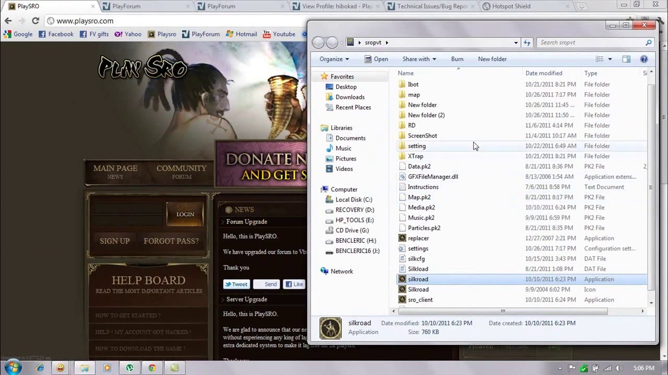Open the Hotmail bookmark
The height and width of the screenshot is (375, 668).
(x=241, y=34)
